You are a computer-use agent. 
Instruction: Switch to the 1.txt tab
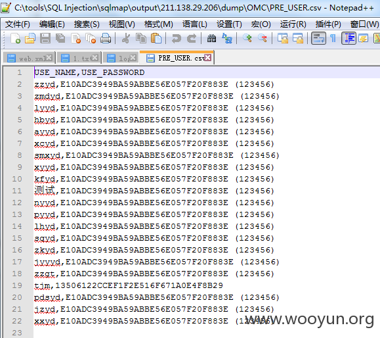(79, 59)
